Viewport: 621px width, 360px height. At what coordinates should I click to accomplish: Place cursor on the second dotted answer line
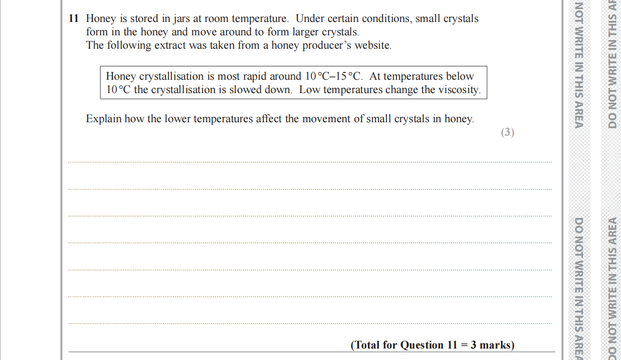(310, 189)
